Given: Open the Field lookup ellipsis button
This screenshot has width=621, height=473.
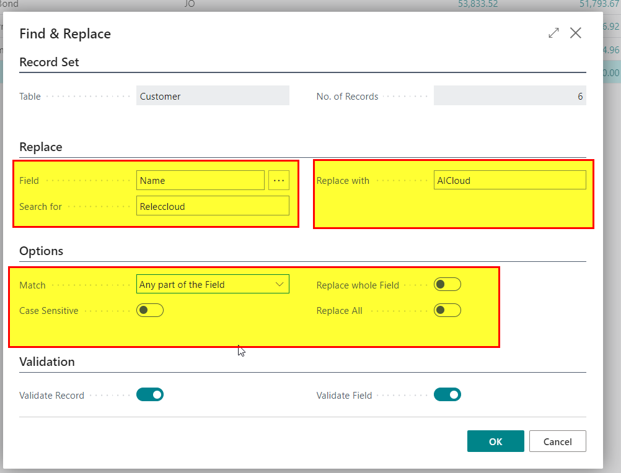Looking at the screenshot, I should click(278, 180).
